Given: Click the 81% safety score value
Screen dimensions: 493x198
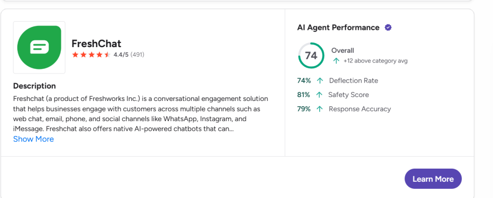Looking at the screenshot, I should (304, 95).
